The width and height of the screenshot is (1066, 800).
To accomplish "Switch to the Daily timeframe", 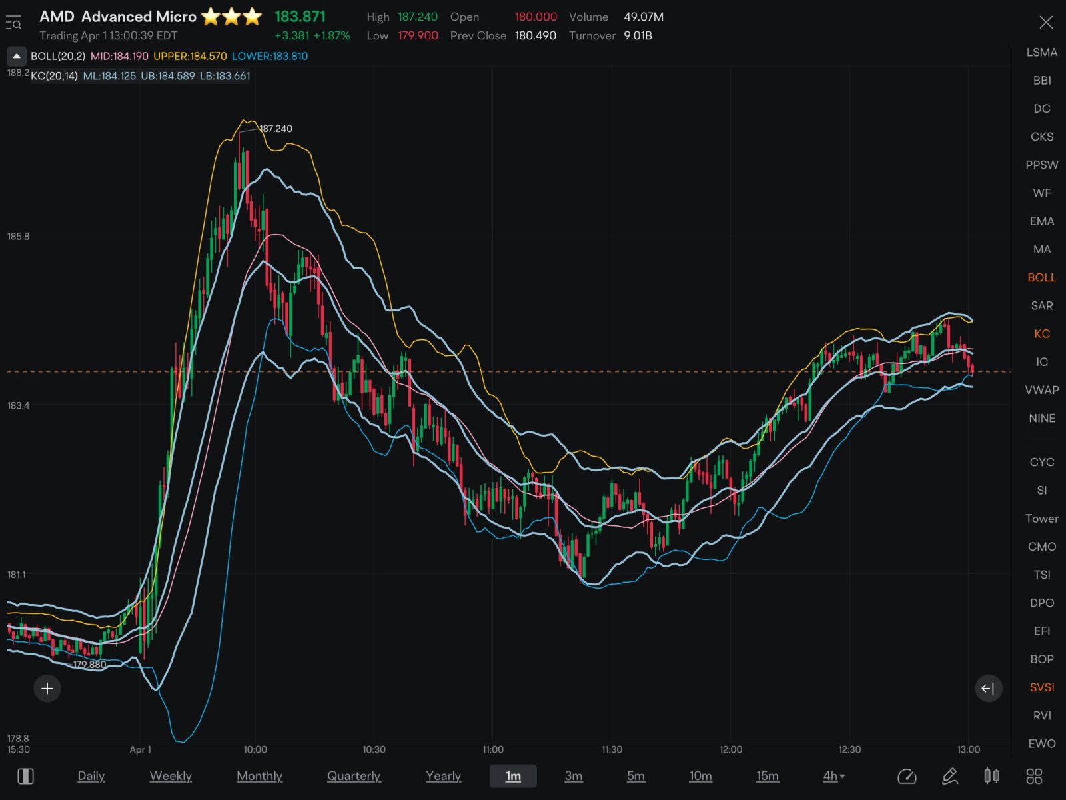I will coord(91,776).
